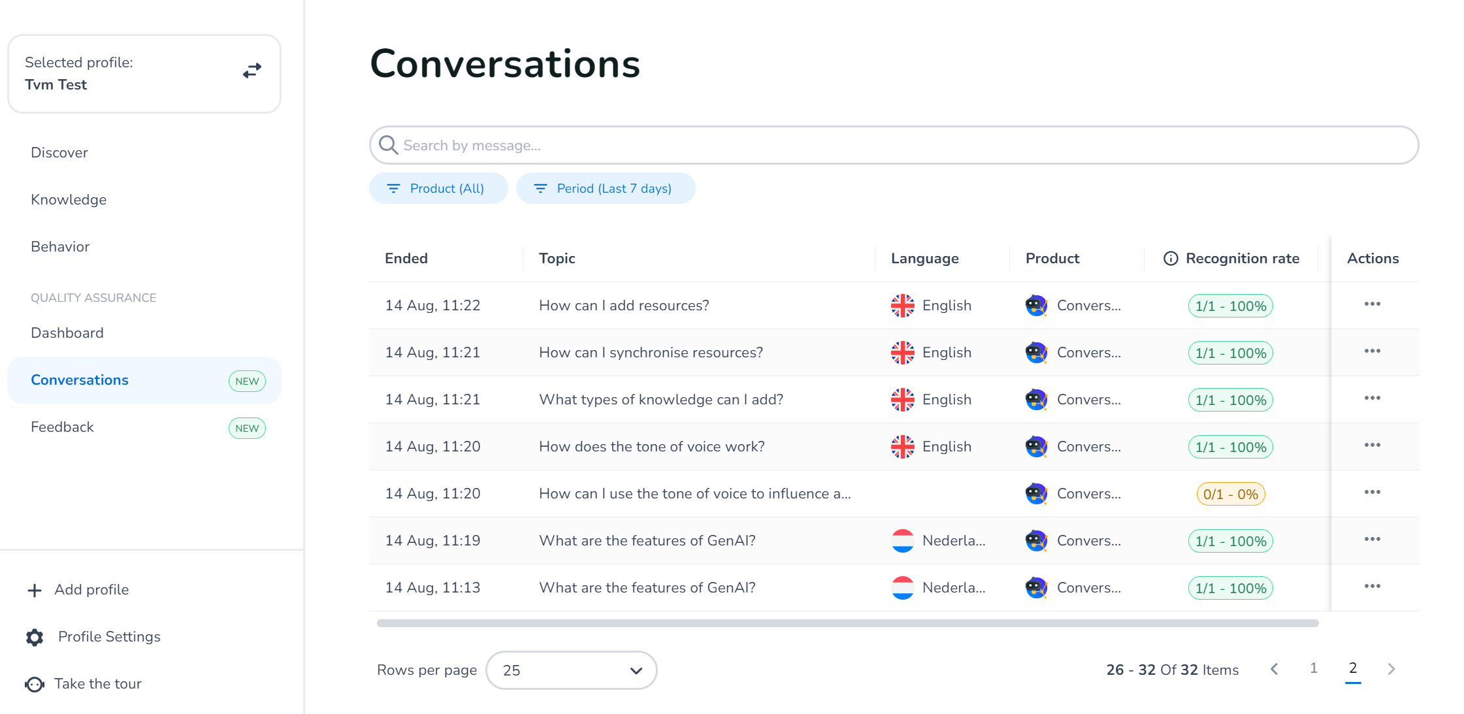Click the Product column header
The image size is (1464, 714).
point(1052,259)
